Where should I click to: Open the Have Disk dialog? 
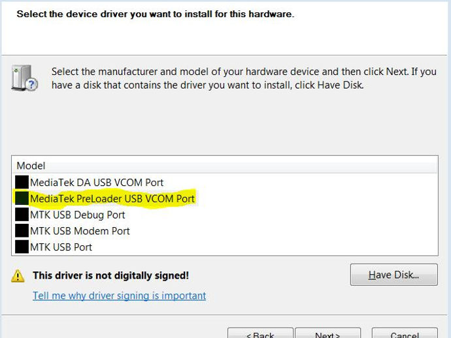pyautogui.click(x=394, y=275)
